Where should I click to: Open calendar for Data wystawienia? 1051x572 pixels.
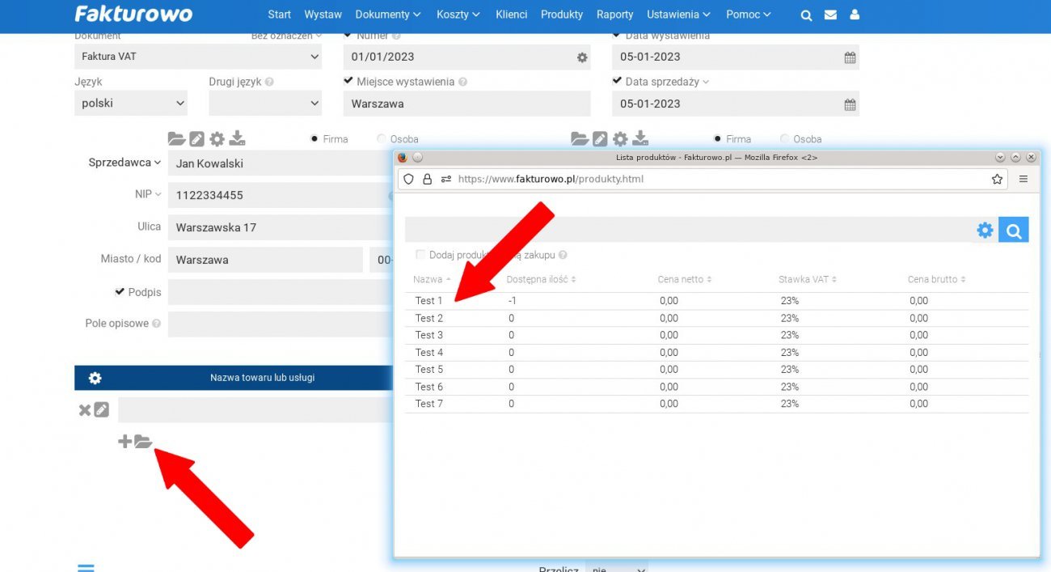850,57
